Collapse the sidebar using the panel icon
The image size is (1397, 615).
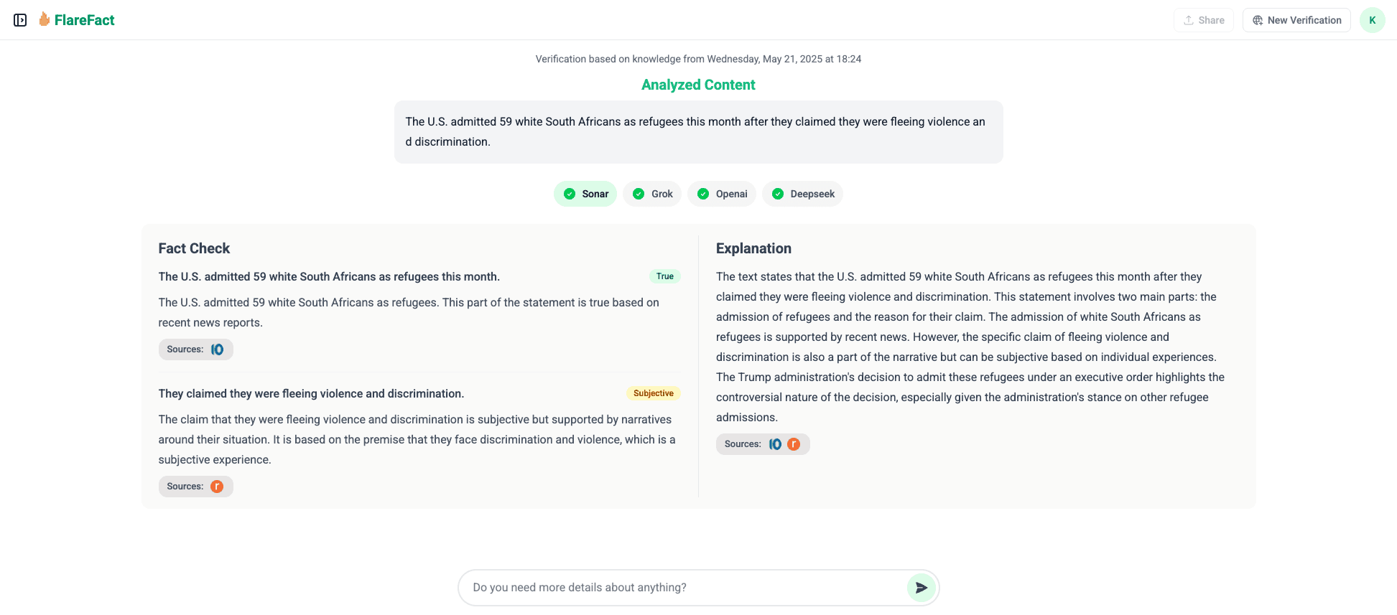[x=19, y=19]
